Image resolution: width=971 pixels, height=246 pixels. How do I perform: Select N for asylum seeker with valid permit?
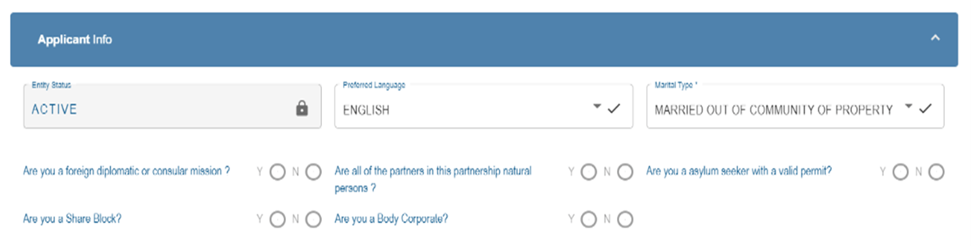(936, 172)
